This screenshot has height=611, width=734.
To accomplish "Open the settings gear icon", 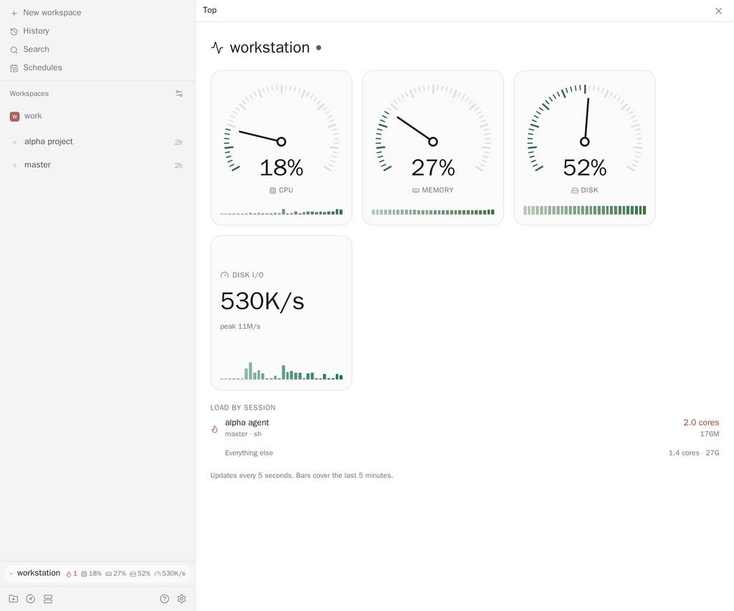I will (181, 599).
